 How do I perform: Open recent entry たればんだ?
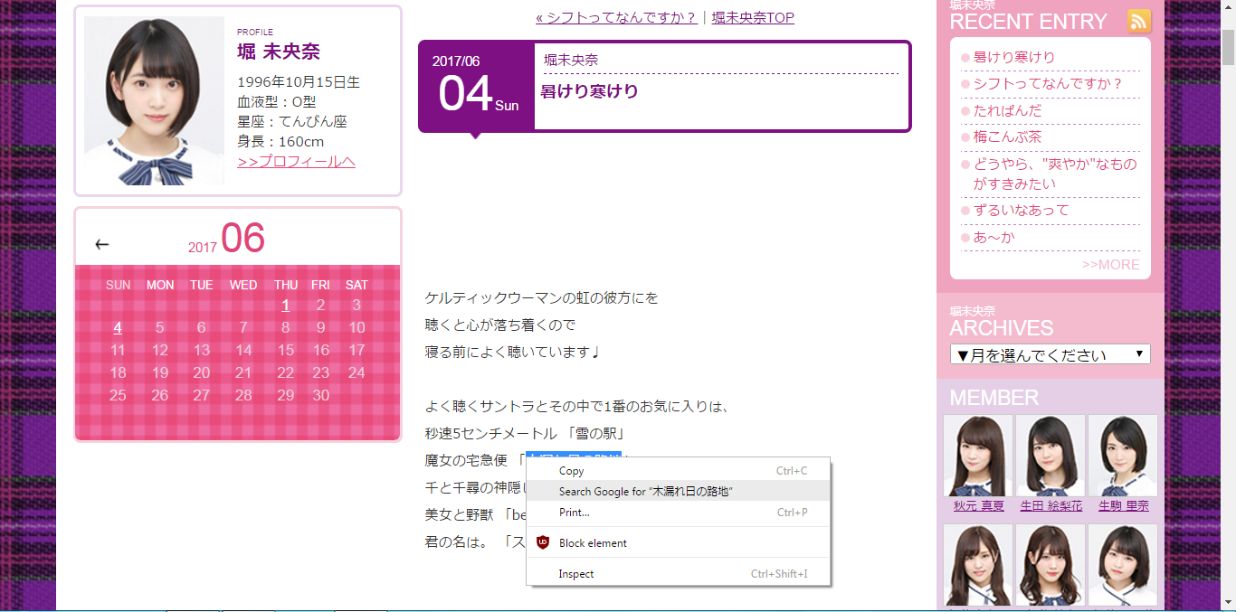pos(1007,110)
